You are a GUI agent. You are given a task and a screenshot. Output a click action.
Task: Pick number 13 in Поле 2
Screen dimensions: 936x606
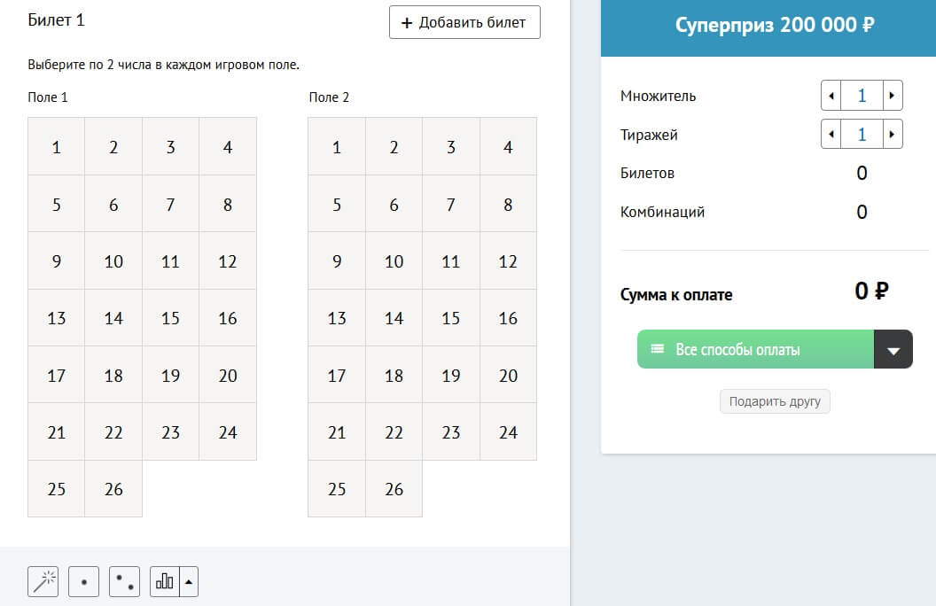pyautogui.click(x=337, y=318)
